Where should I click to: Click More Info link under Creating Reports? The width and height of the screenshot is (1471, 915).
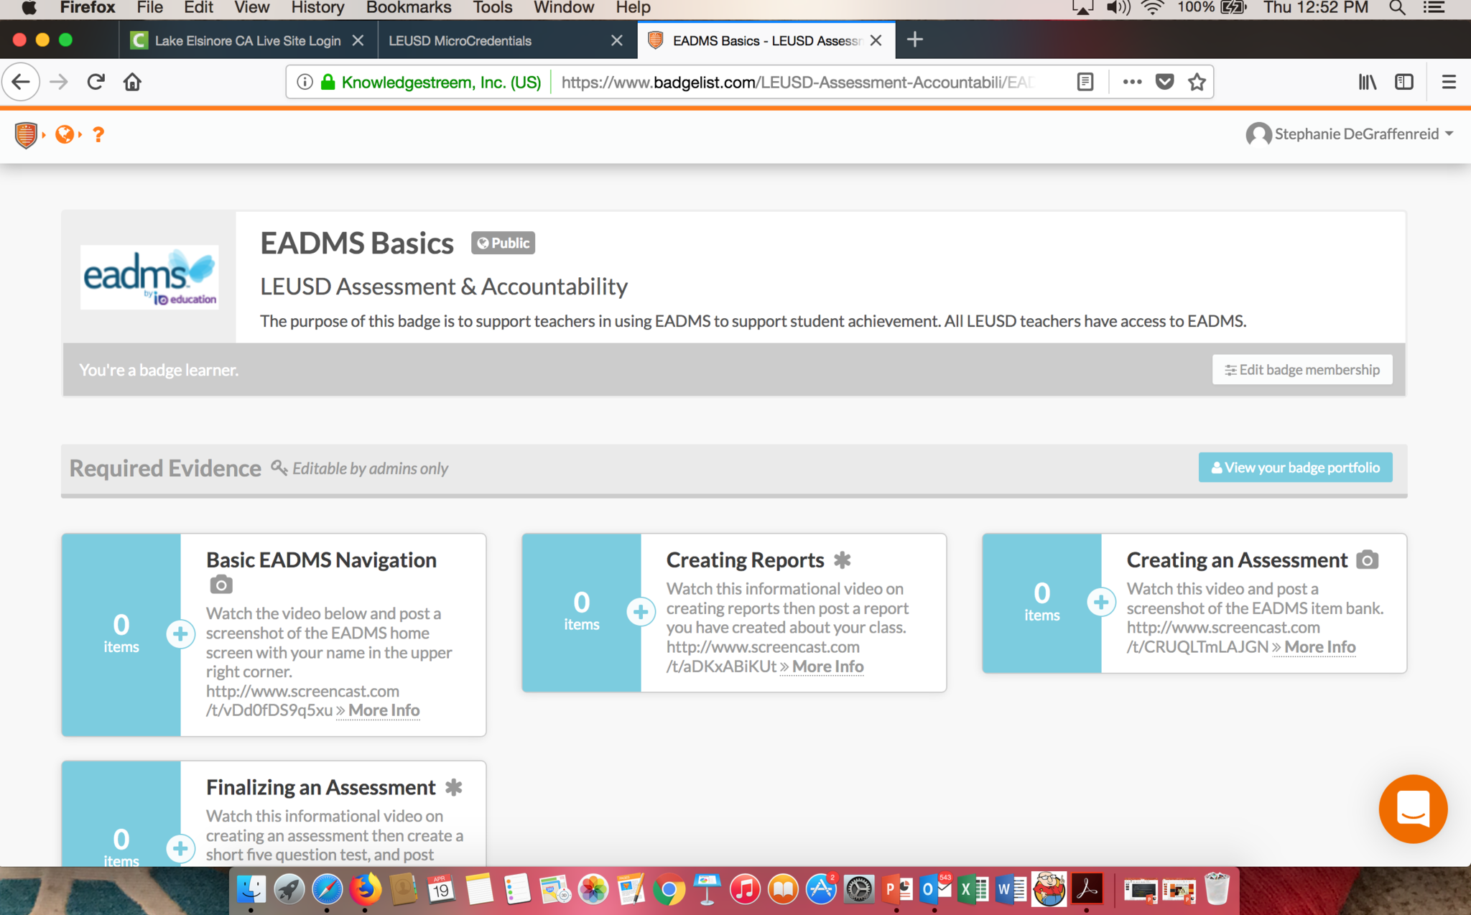point(827,666)
